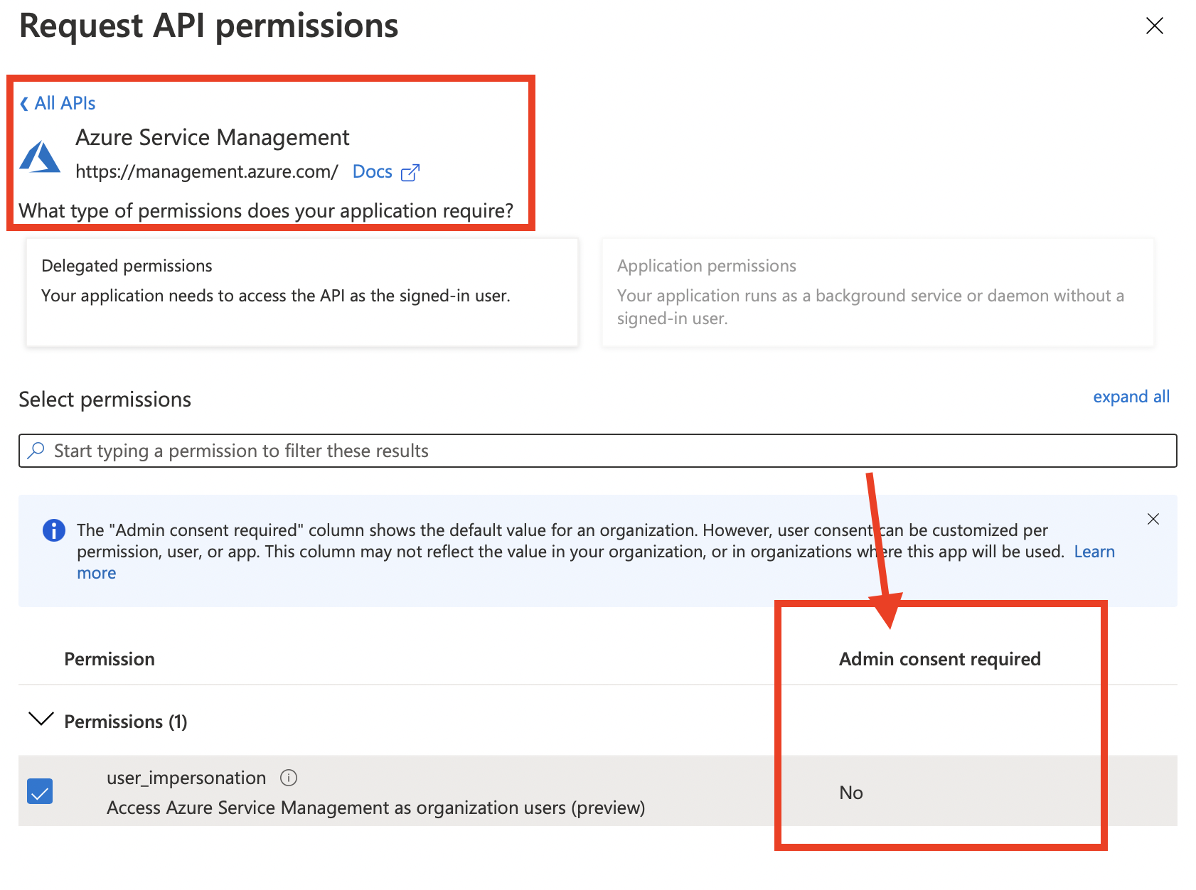Click info icon next to user_impersonation
Screen dimensions: 1196x890
(289, 778)
